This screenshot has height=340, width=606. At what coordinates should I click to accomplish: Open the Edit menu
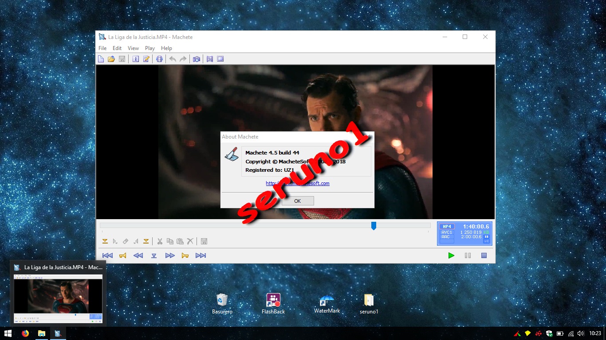coord(117,48)
